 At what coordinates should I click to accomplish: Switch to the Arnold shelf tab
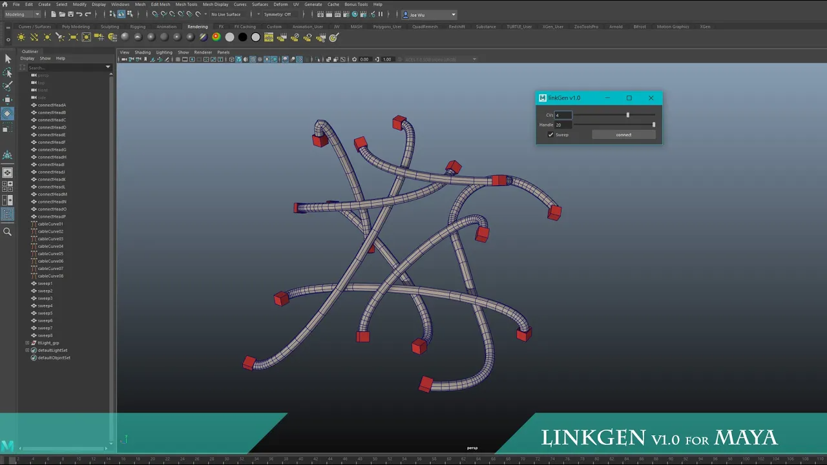coord(616,26)
